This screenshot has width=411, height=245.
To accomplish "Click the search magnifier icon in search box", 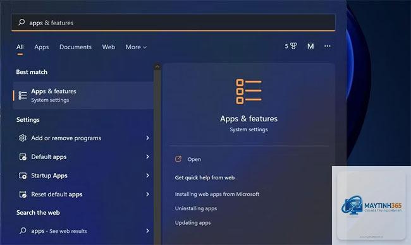I will [21, 23].
